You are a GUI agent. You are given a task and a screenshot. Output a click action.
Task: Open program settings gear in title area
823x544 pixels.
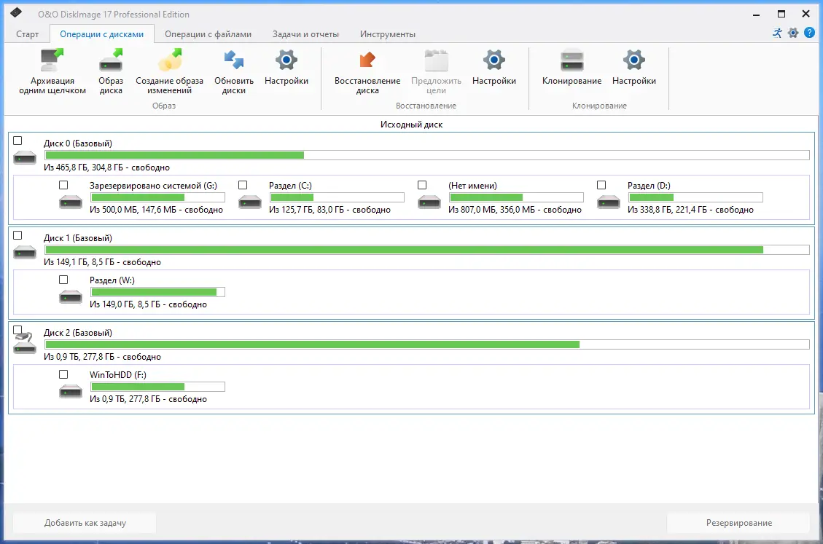pos(793,33)
